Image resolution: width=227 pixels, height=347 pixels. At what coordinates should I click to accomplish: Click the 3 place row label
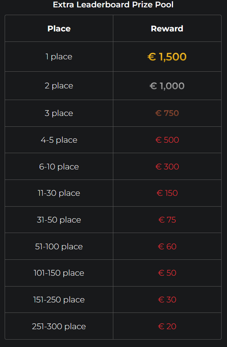coord(59,113)
